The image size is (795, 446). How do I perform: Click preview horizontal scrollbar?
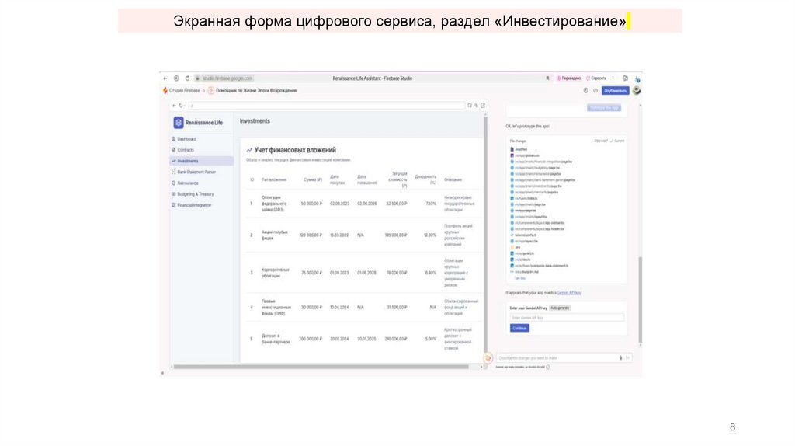click(x=321, y=367)
